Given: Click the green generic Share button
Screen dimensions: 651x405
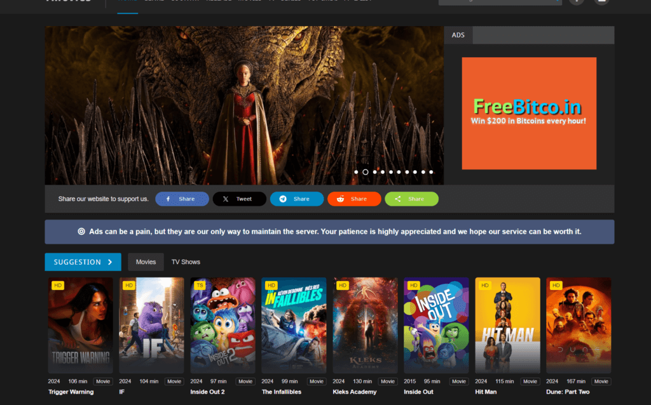Looking at the screenshot, I should pyautogui.click(x=411, y=199).
